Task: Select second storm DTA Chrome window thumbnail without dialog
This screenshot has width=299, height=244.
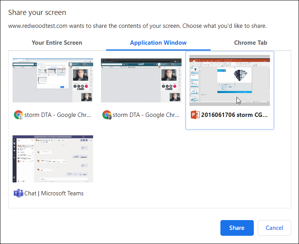Action: (141, 80)
